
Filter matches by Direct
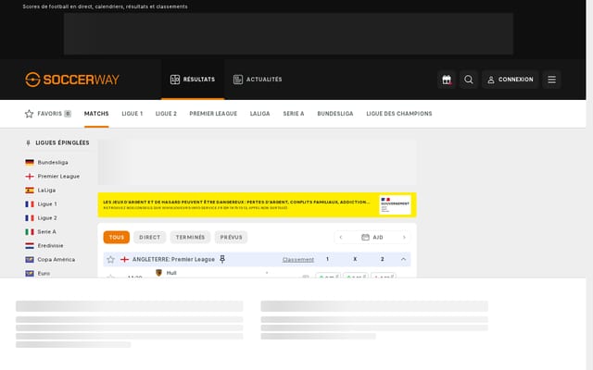coord(150,237)
